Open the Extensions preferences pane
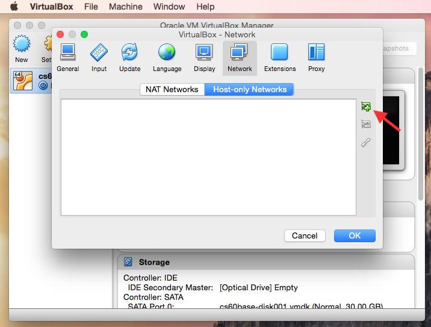The width and height of the screenshot is (431, 327). tap(280, 58)
